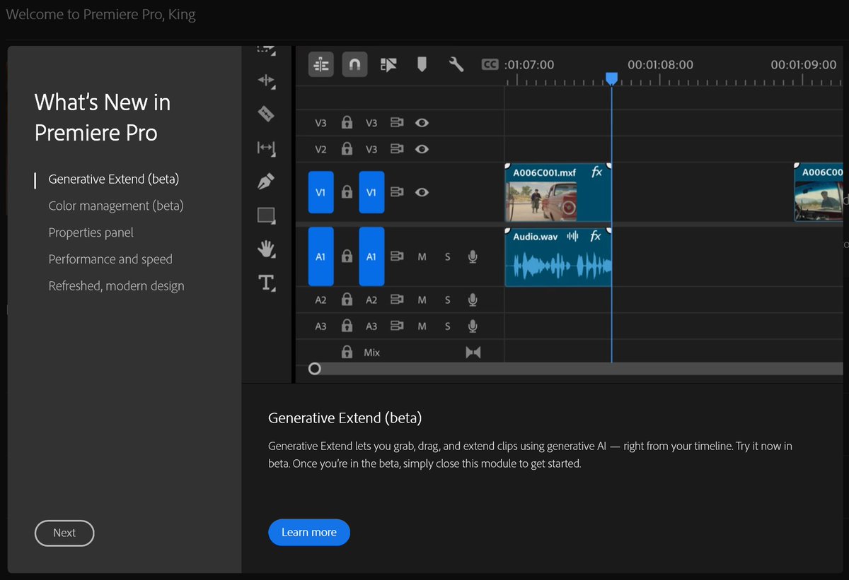Lock the V2 track
The width and height of the screenshot is (849, 580).
pos(347,148)
